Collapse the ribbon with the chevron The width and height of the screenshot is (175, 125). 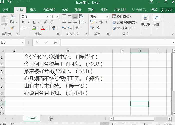pyautogui.click(x=173, y=34)
